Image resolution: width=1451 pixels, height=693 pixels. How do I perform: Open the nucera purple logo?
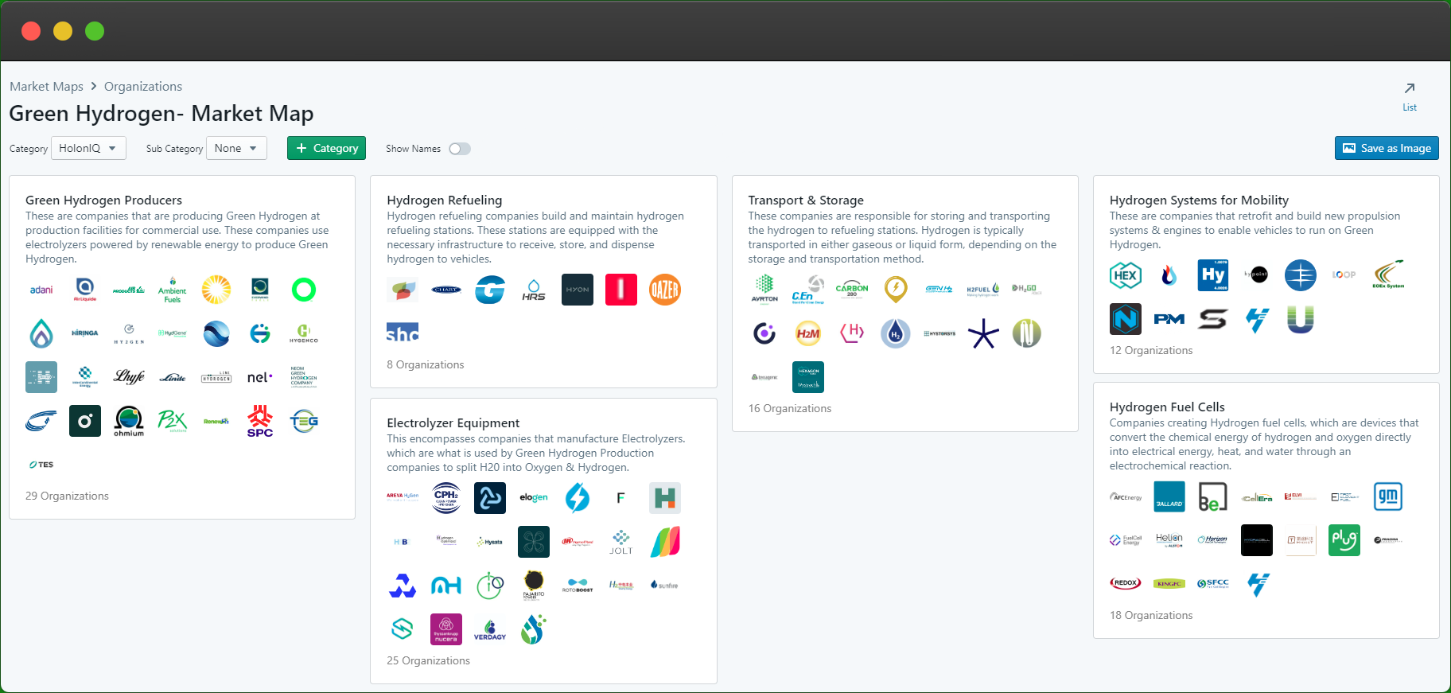point(446,629)
